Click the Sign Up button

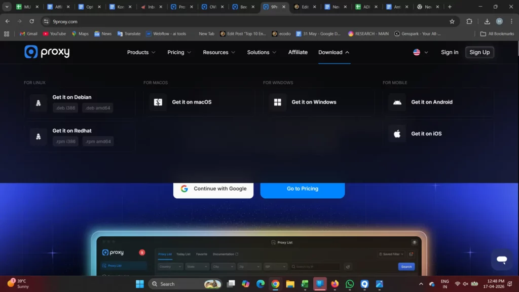click(x=479, y=52)
